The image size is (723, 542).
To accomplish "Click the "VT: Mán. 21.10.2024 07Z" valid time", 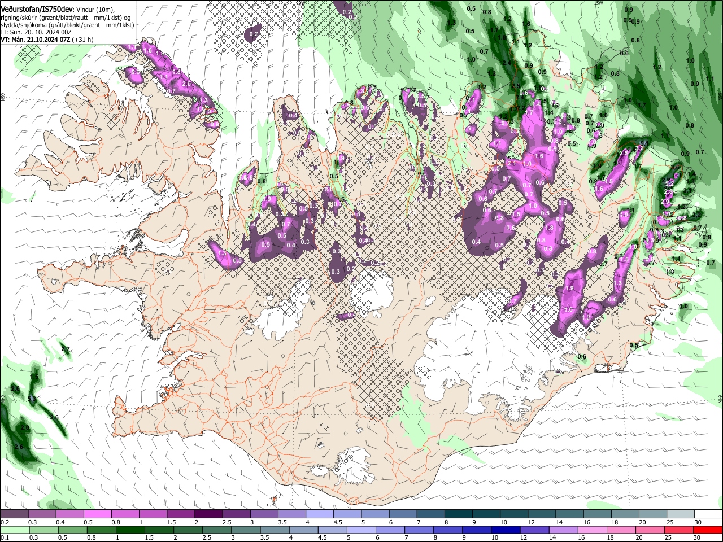I will (35, 40).
